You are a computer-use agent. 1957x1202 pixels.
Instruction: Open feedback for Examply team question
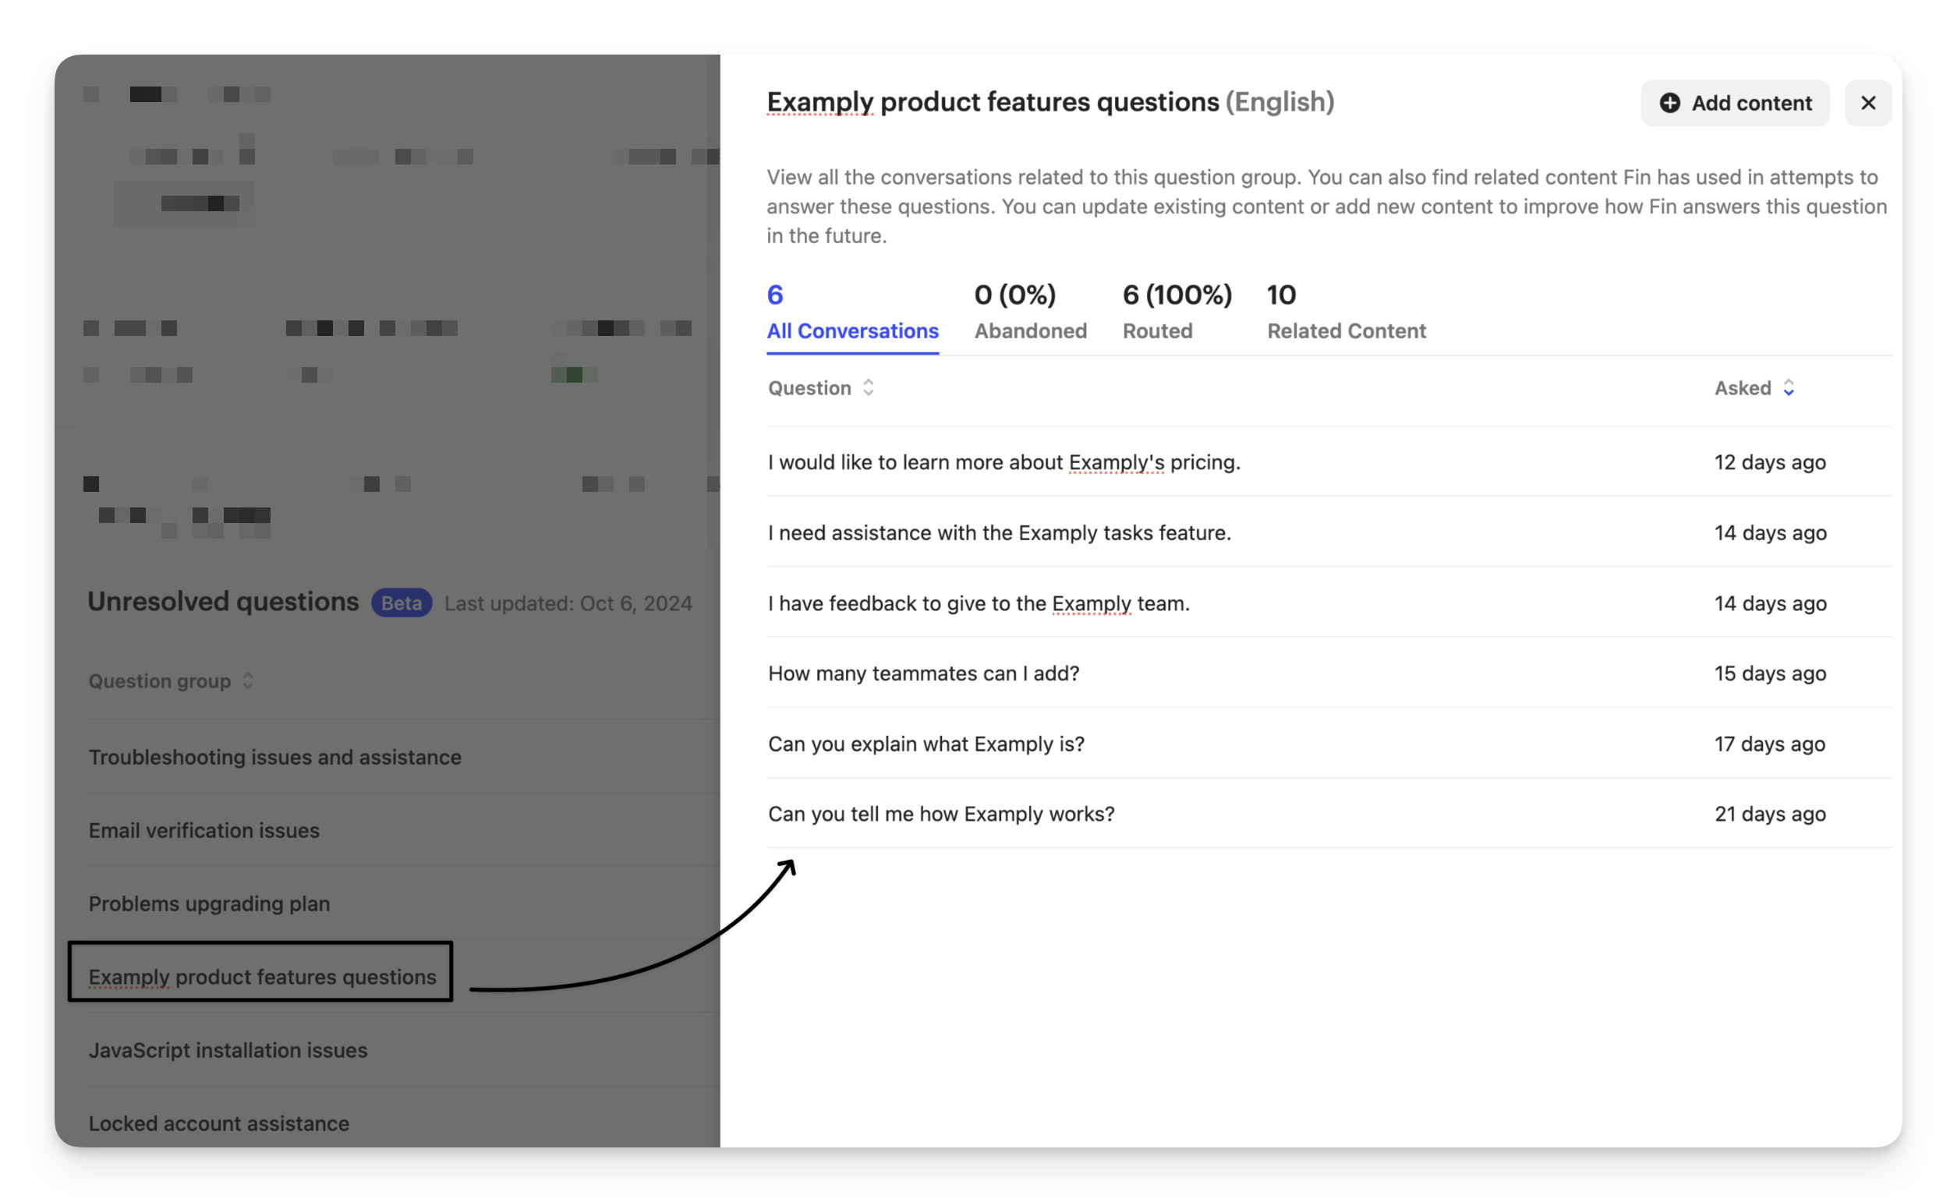pyautogui.click(x=978, y=603)
